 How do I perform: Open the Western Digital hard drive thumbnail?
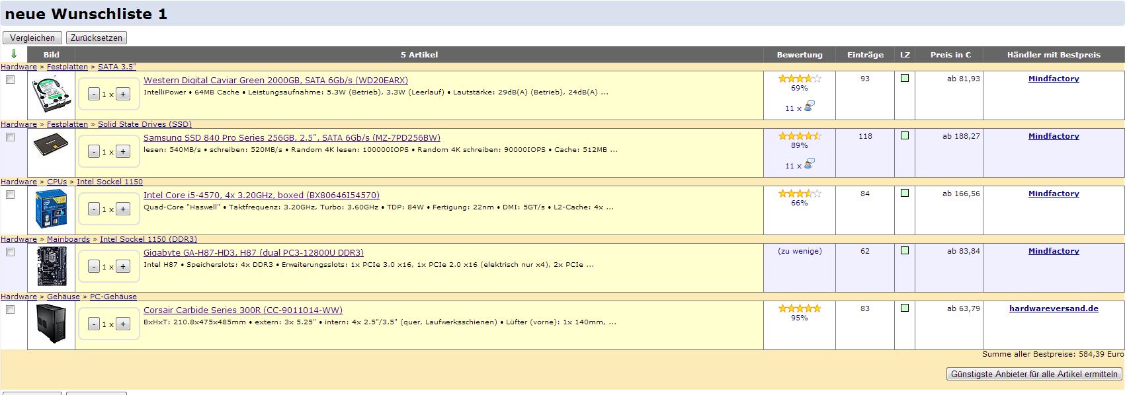coord(51,95)
